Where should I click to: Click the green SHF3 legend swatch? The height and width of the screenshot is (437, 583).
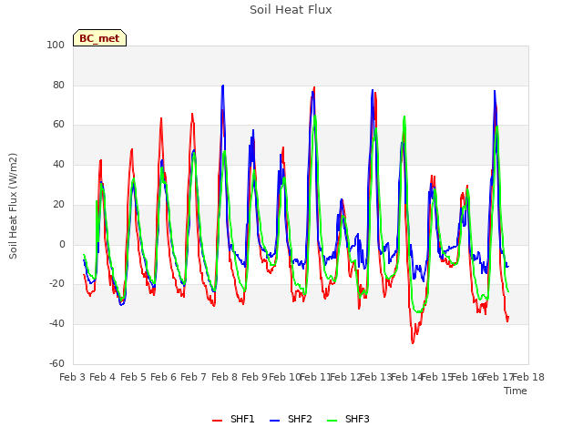332,421
